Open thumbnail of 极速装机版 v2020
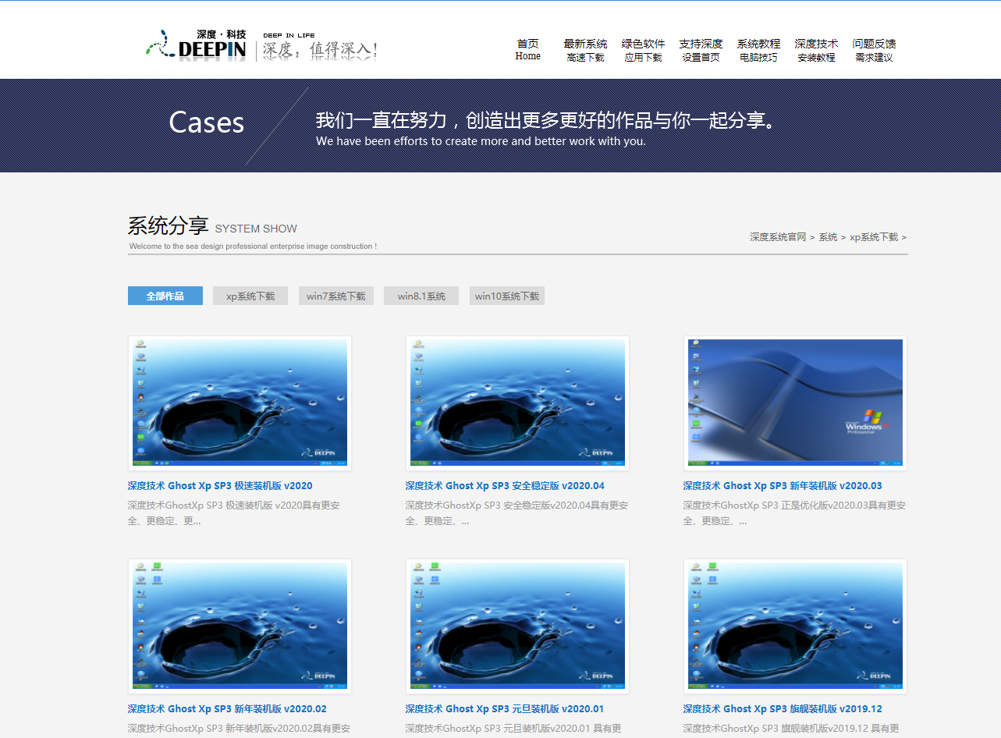 click(240, 403)
